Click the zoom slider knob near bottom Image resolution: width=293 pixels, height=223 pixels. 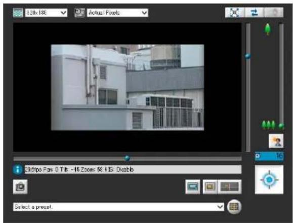click(281, 126)
